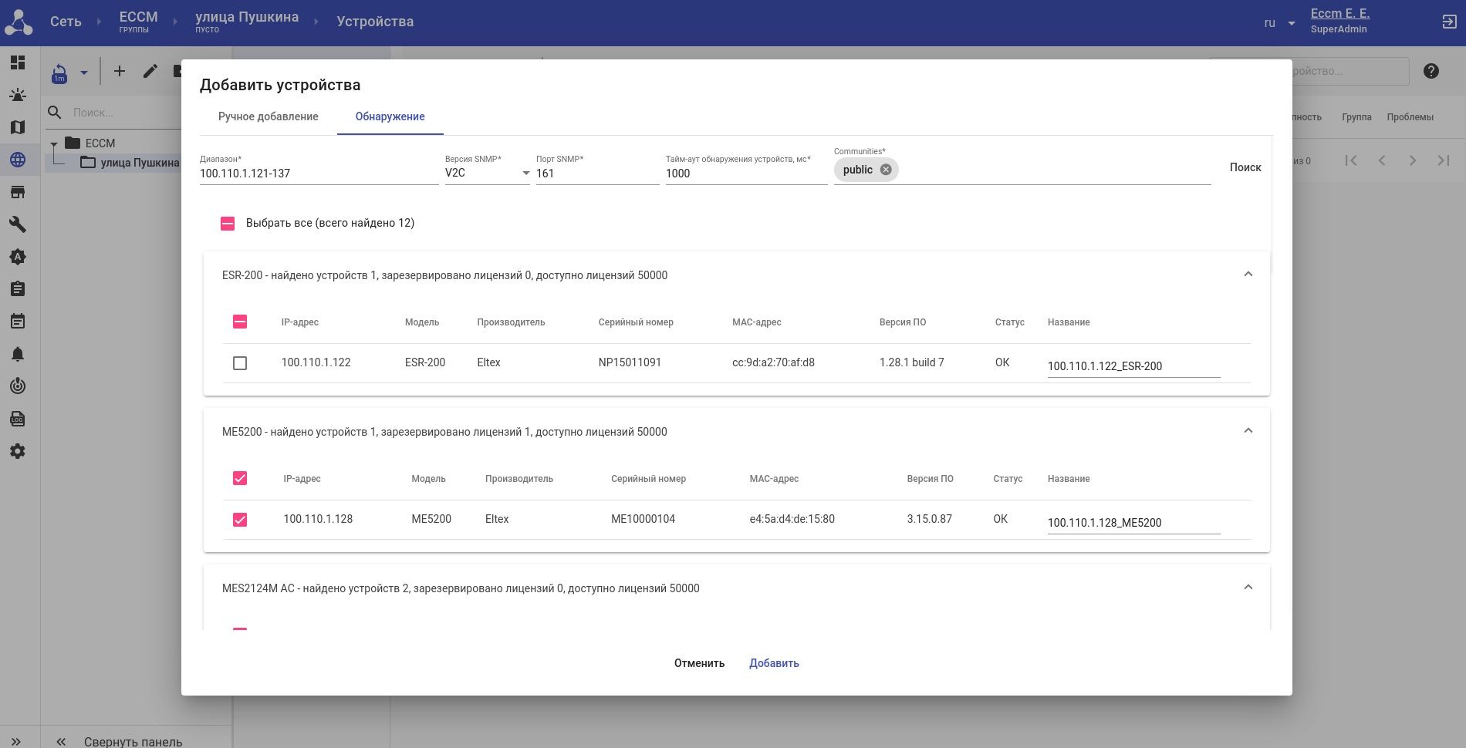Click the logout icon in header
Viewport: 1466px width, 748px height.
tap(1449, 22)
